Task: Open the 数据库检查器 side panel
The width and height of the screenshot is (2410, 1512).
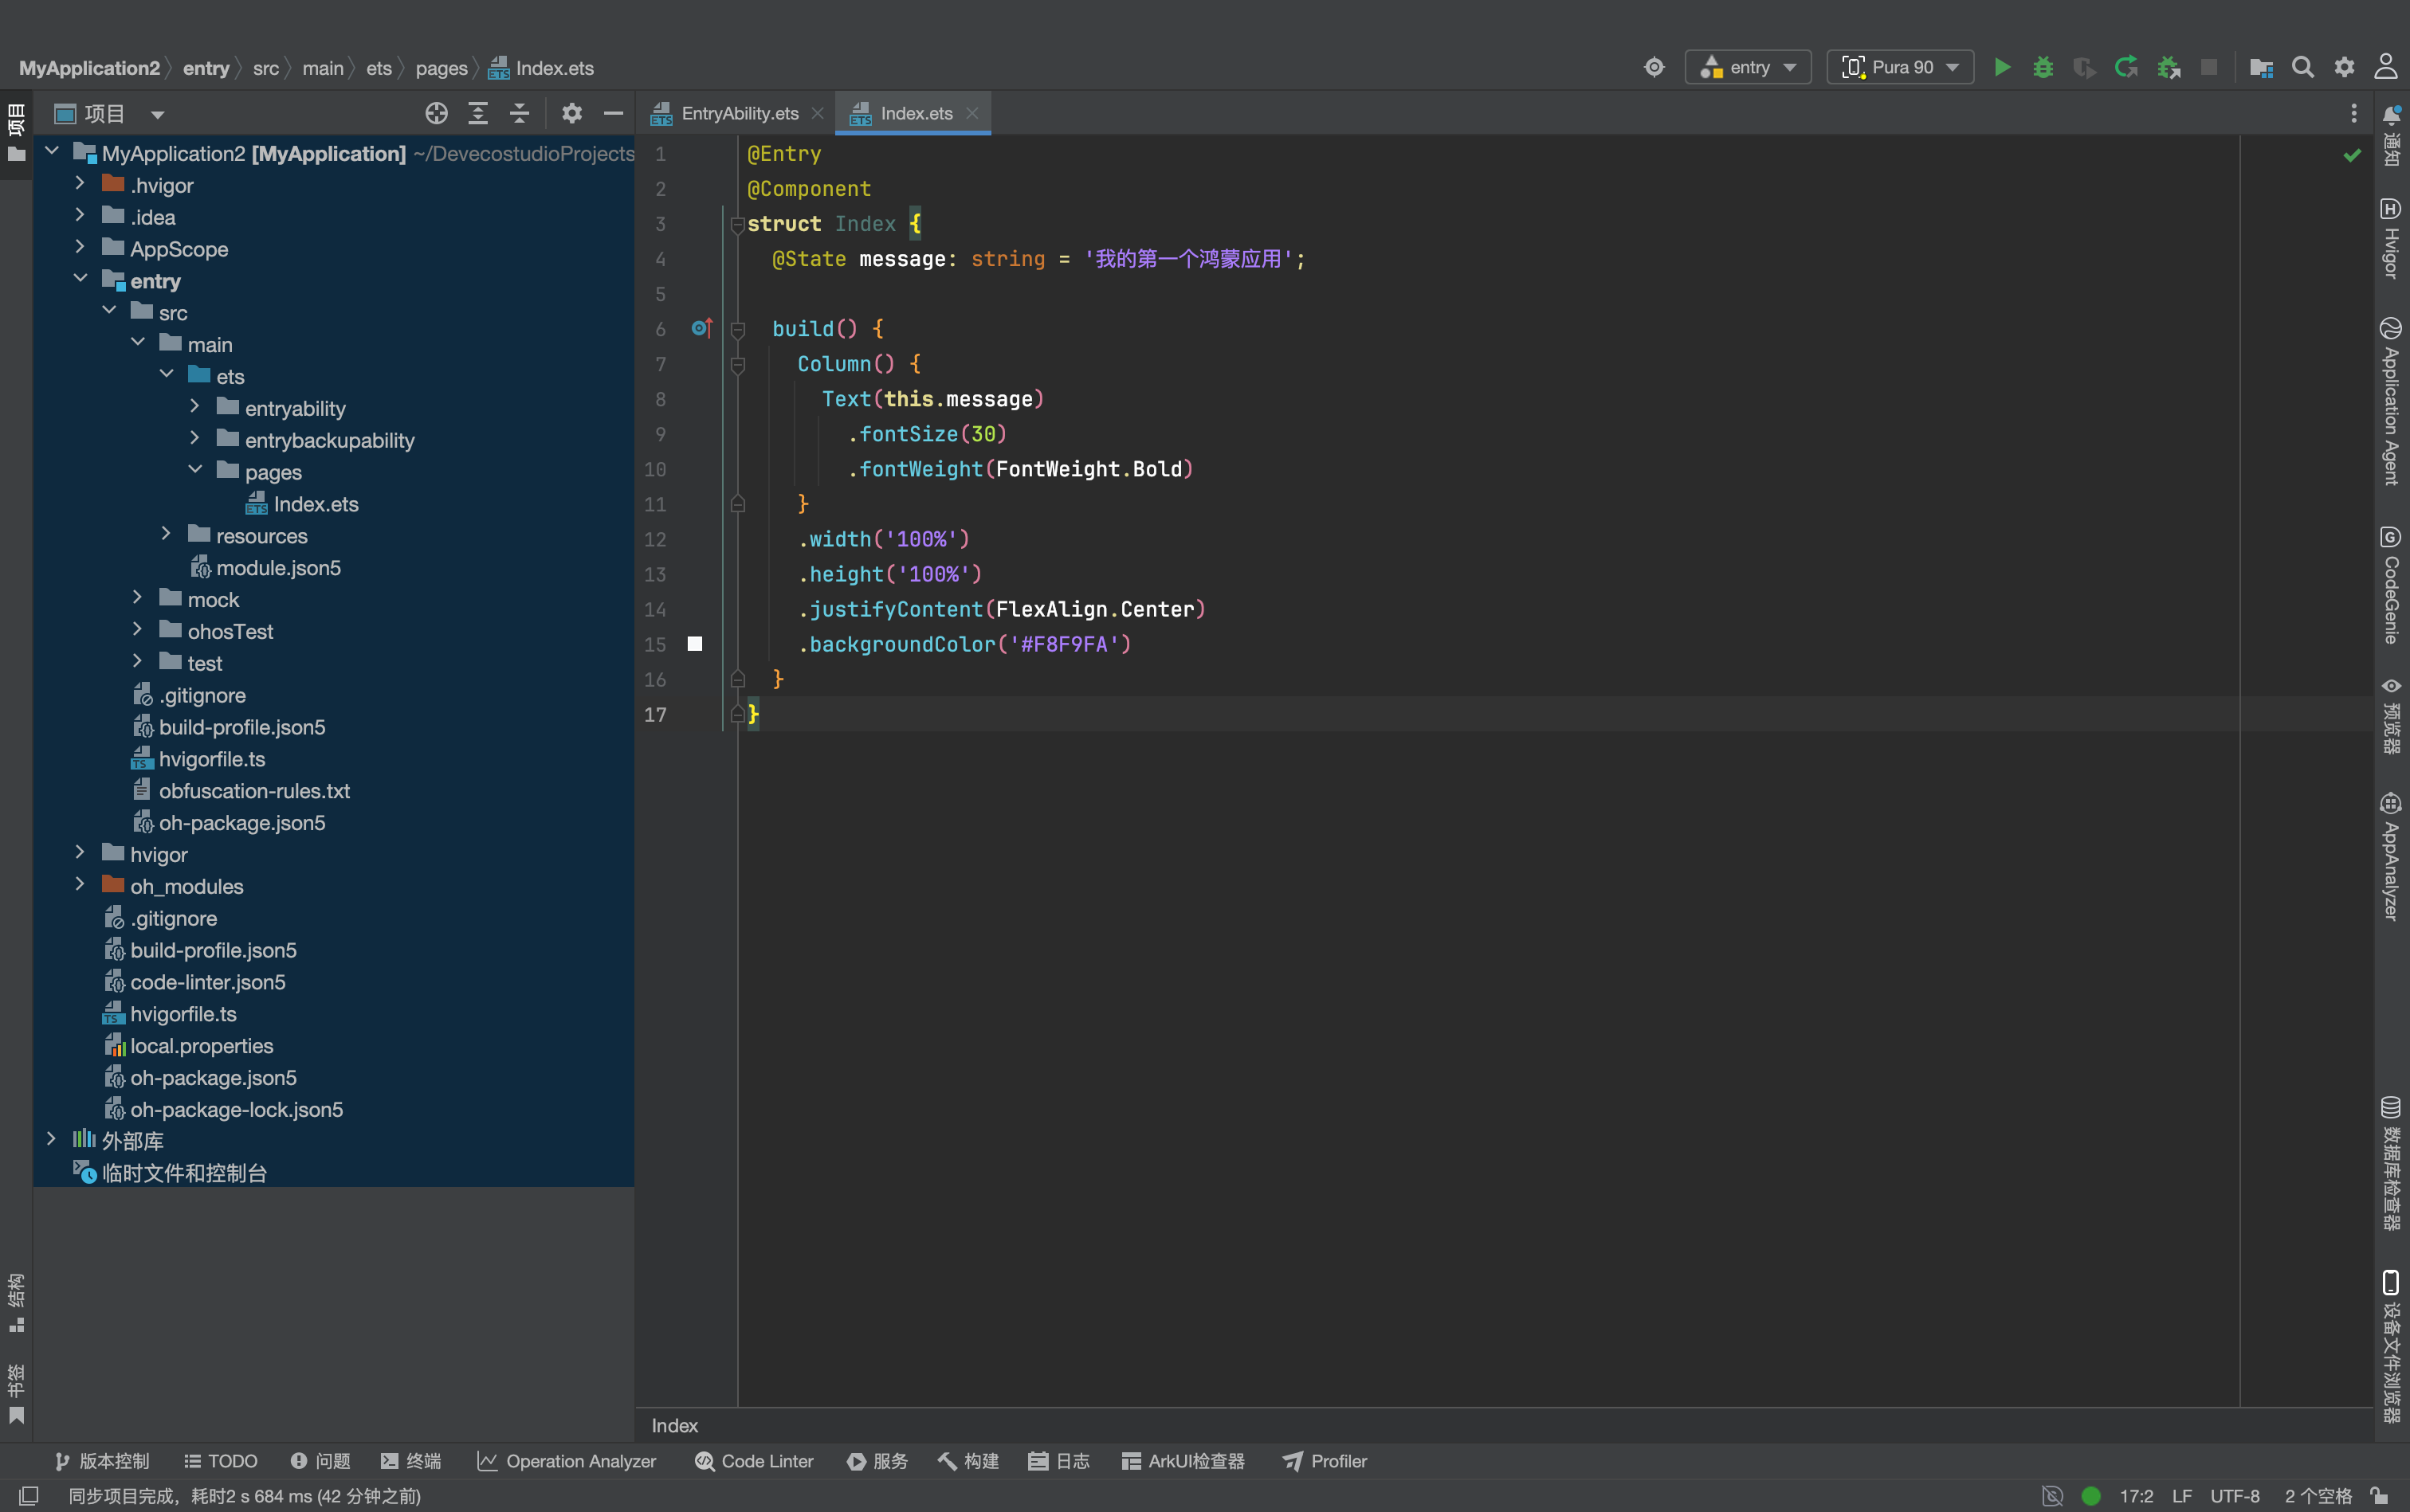Action: (2391, 1163)
